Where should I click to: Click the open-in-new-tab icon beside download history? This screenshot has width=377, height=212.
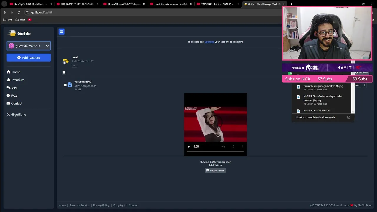(x=349, y=117)
